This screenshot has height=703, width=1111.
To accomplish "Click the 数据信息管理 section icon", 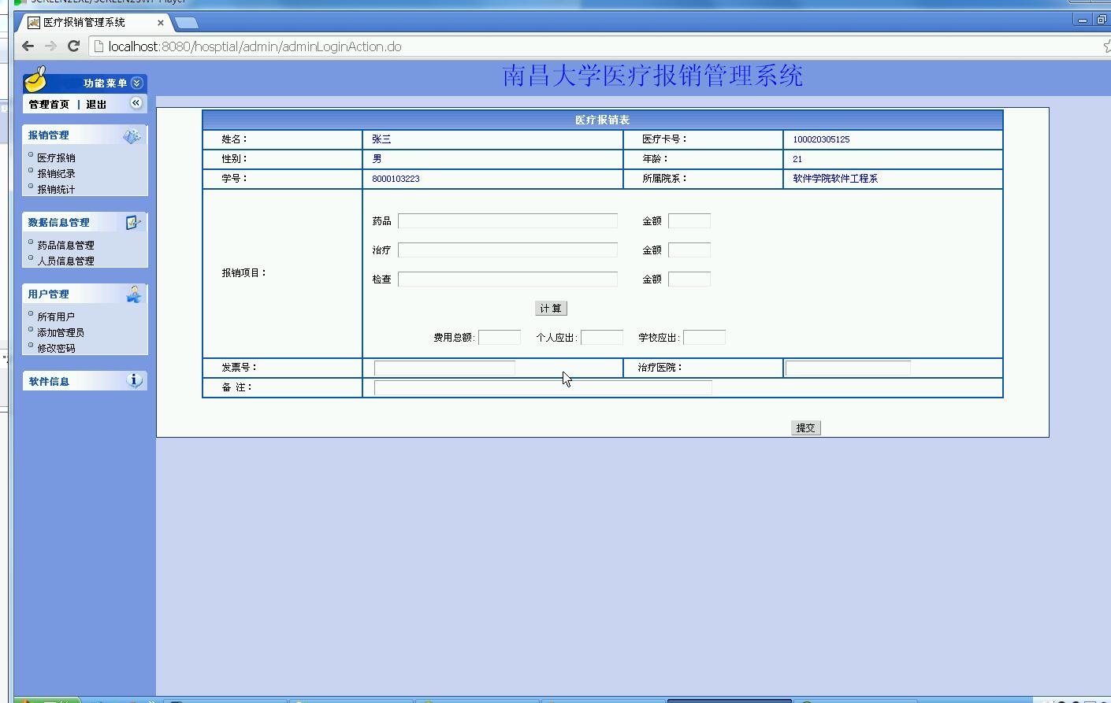I will 133,223.
